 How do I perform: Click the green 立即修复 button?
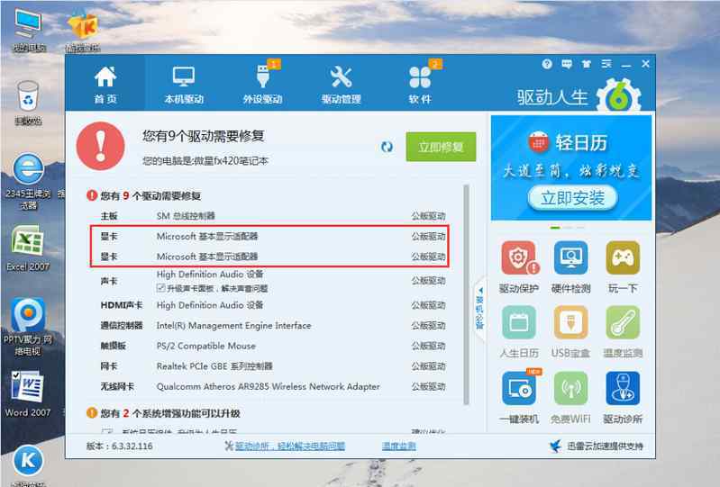point(441,148)
